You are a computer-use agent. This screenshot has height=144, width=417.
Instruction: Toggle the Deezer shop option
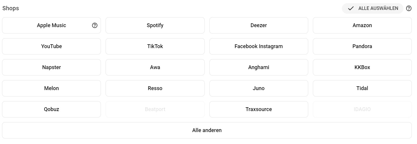[259, 25]
